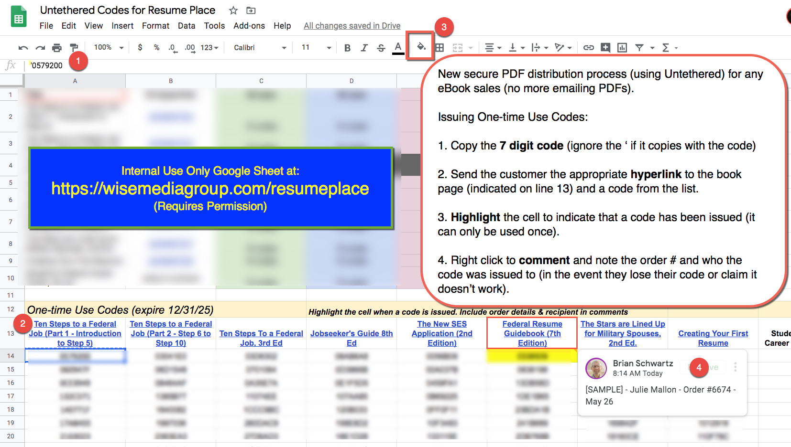Format as currency with dollar icon
Viewport: 791px width, 447px height.
140,47
